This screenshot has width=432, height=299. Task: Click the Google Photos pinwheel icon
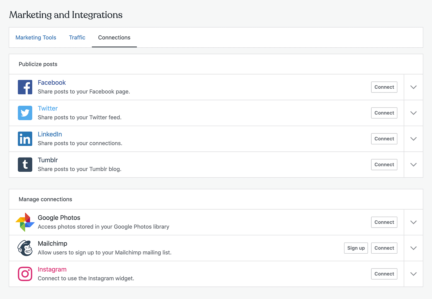25,222
